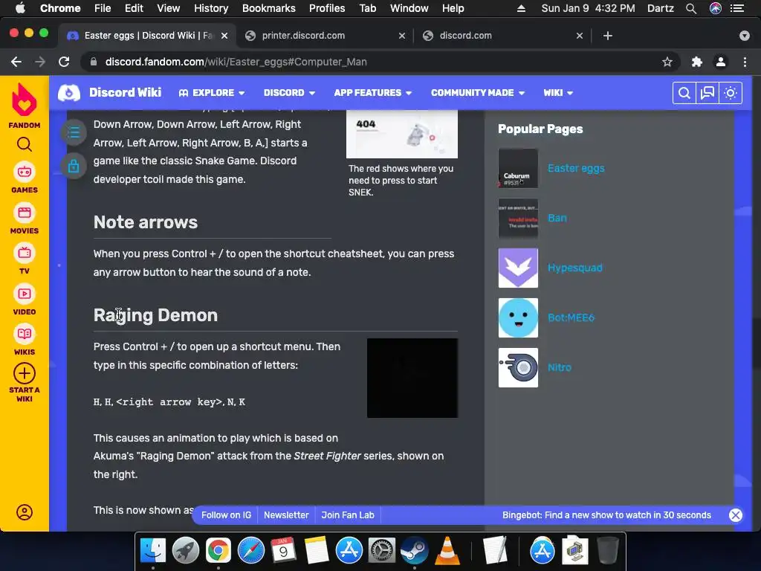The image size is (761, 571).
Task: Click the Nitro thumbnail image
Action: (518, 367)
